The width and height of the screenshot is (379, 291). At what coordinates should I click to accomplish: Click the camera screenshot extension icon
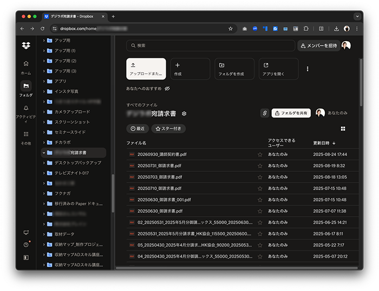[245, 29]
